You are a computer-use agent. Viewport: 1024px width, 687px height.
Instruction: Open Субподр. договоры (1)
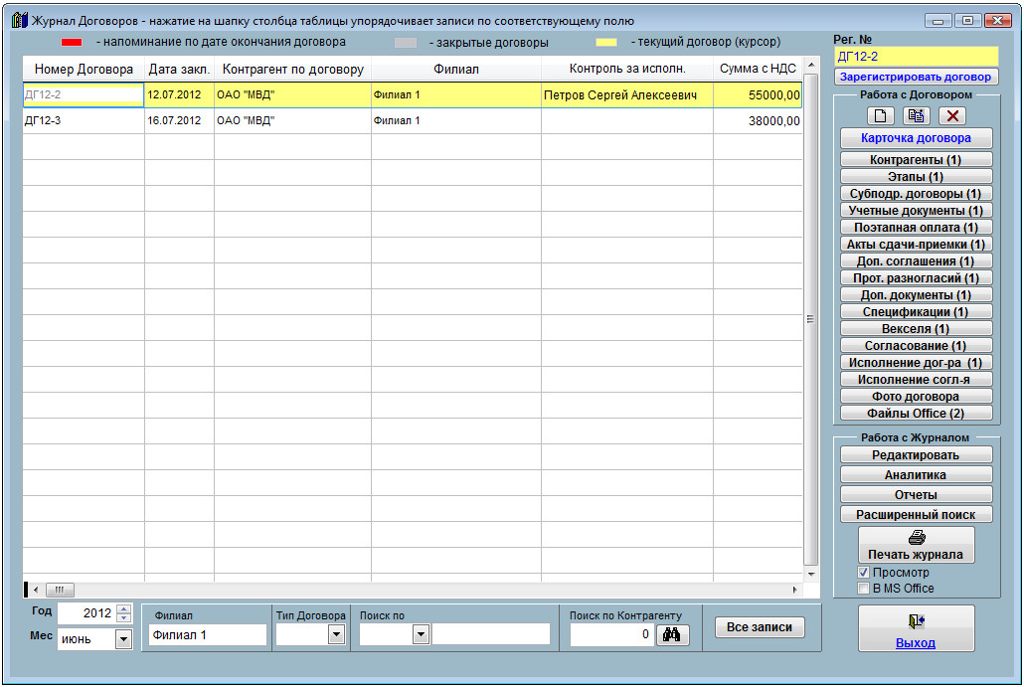click(916, 193)
